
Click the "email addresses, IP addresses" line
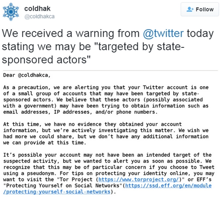tap(80, 112)
